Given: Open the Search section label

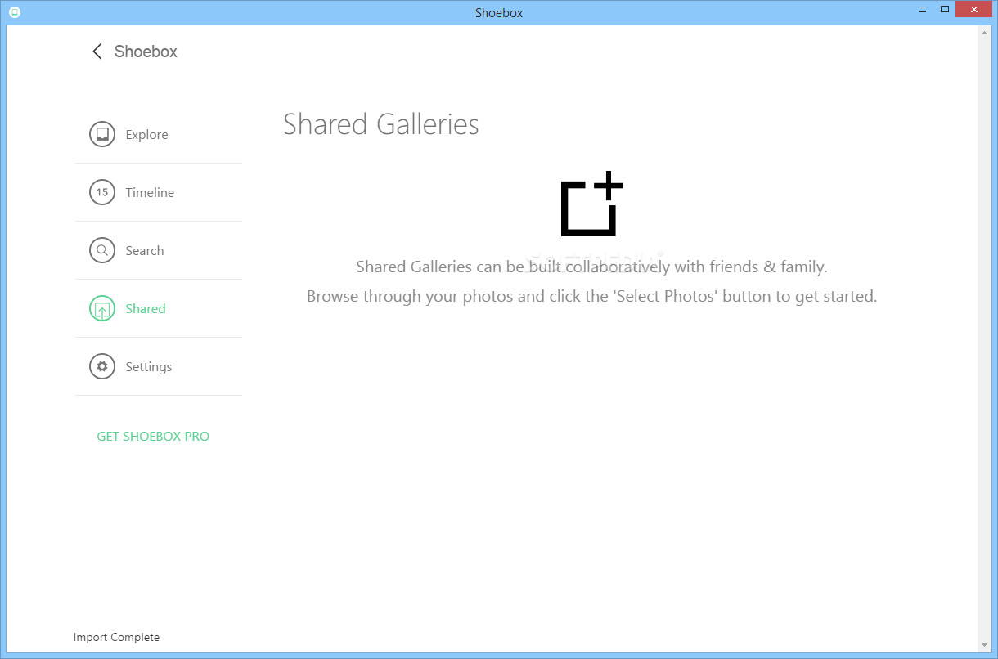Looking at the screenshot, I should (x=145, y=251).
